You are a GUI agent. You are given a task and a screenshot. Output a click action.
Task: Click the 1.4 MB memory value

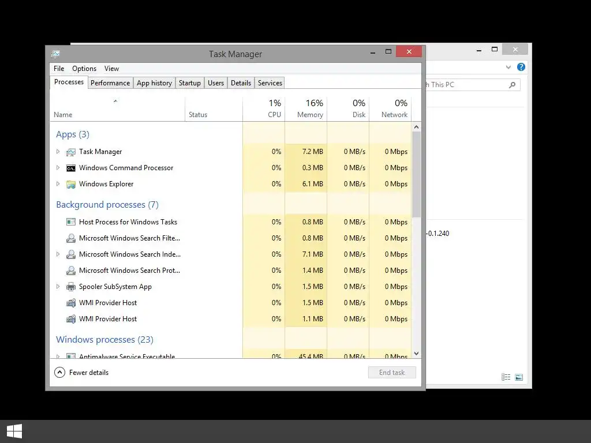pyautogui.click(x=312, y=271)
